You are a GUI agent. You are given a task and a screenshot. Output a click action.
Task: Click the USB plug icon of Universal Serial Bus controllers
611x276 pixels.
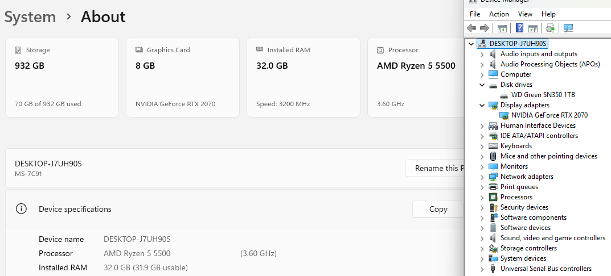(493, 269)
